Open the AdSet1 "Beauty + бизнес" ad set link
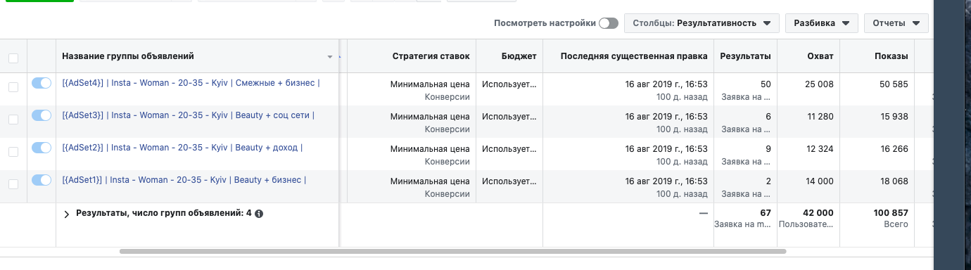The image size is (971, 270). pos(184,180)
